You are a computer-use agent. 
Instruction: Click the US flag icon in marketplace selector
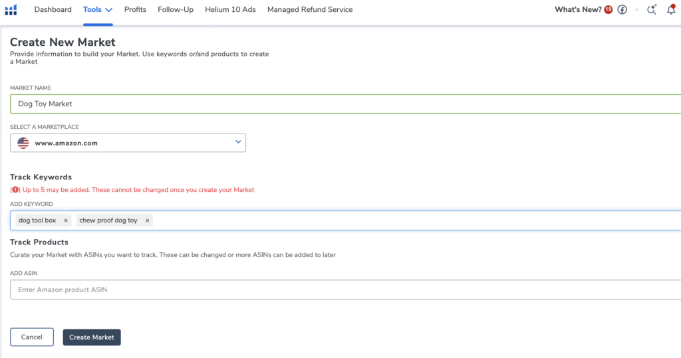click(23, 143)
